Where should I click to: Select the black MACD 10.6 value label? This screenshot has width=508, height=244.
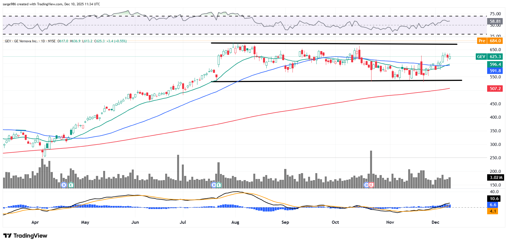point(494,198)
